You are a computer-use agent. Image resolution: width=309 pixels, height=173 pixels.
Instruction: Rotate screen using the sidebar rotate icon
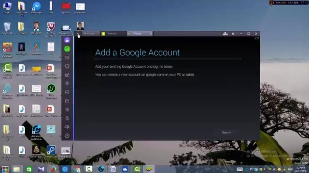[67, 66]
